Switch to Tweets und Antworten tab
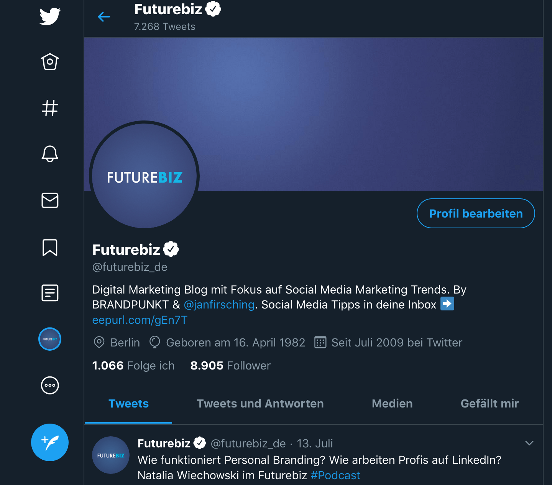The image size is (552, 485). tap(260, 404)
